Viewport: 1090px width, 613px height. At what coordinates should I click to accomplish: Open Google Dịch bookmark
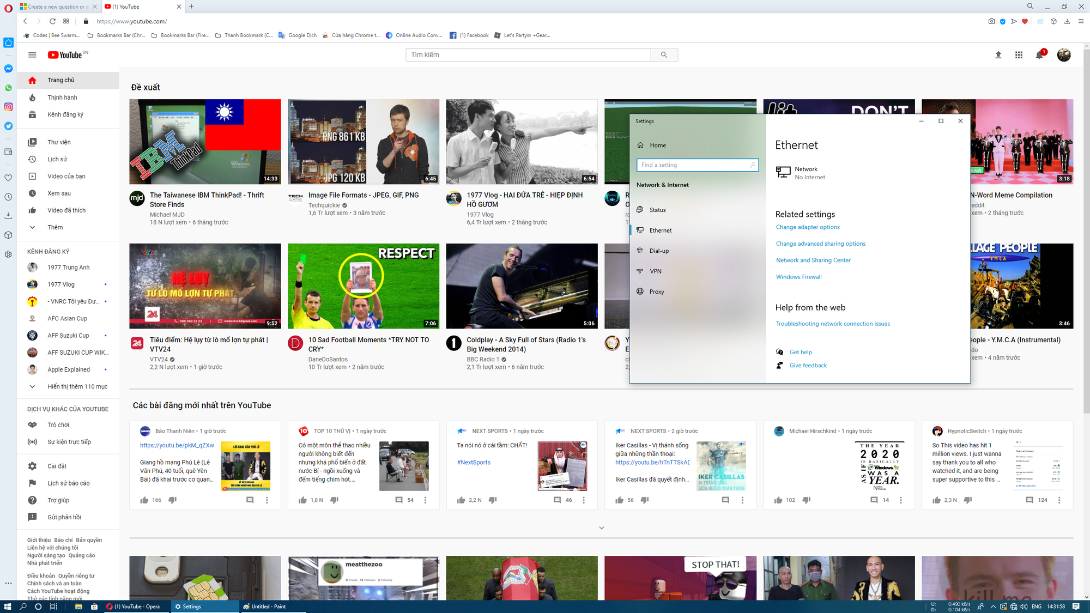[298, 35]
